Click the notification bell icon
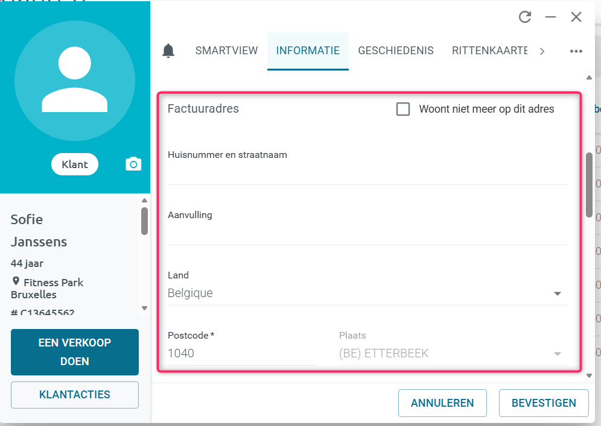 [168, 51]
